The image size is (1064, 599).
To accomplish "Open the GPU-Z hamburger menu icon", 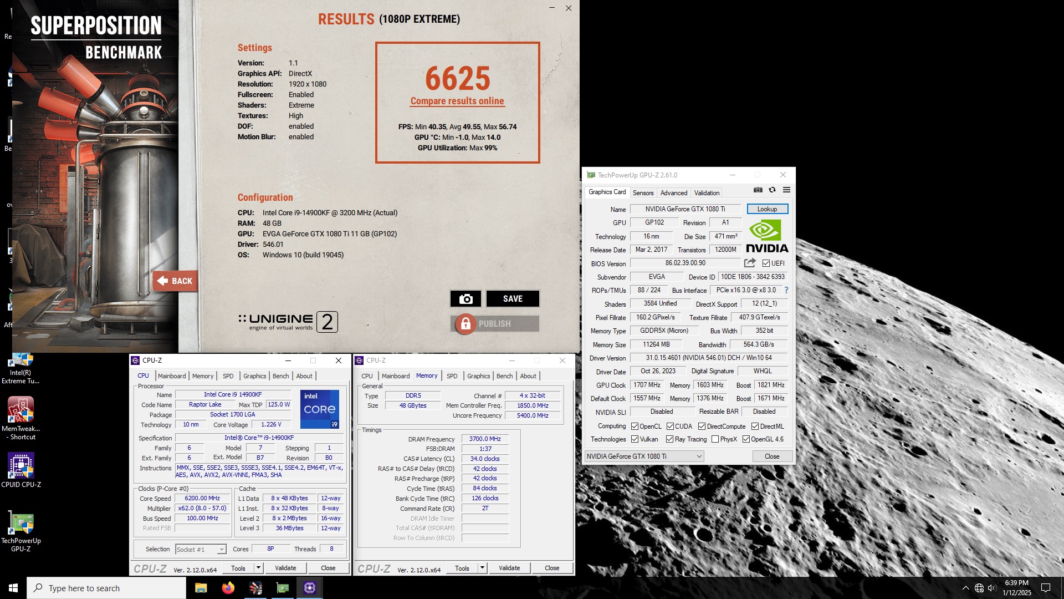I will coord(786,190).
